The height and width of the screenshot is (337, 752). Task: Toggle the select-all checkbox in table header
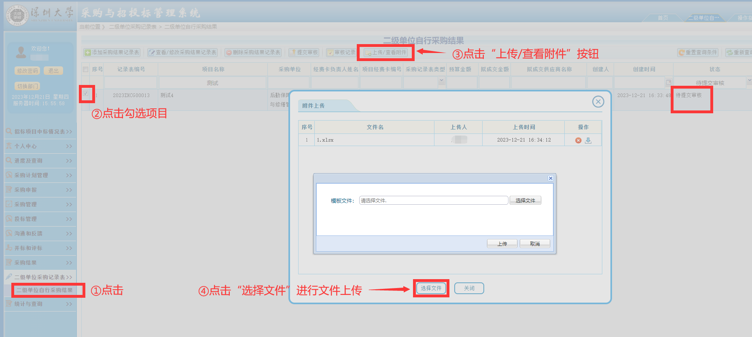[85, 70]
